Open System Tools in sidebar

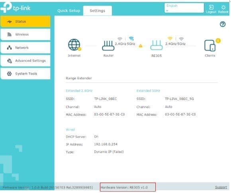[25, 74]
